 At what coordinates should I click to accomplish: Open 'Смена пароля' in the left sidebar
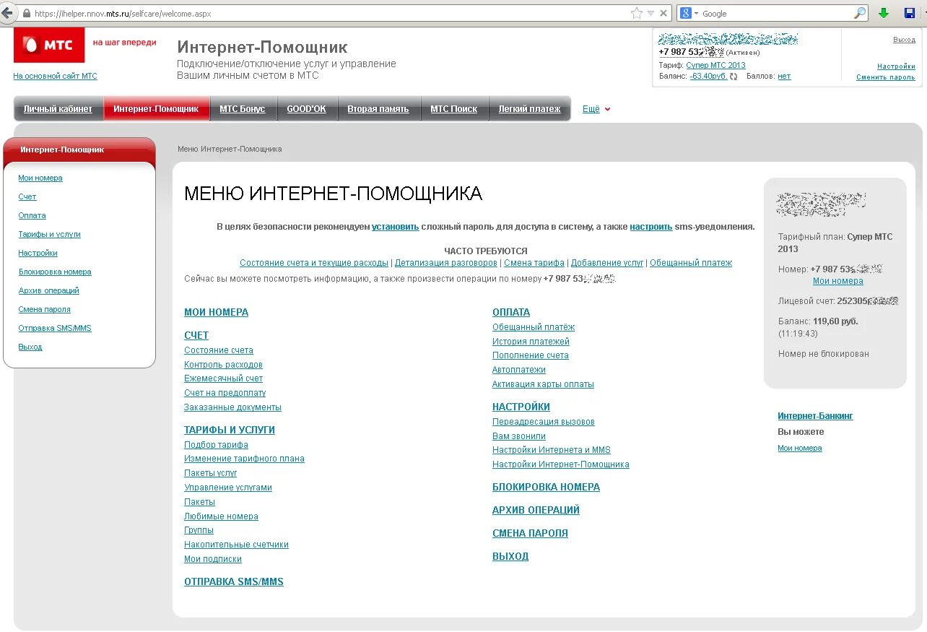(45, 309)
